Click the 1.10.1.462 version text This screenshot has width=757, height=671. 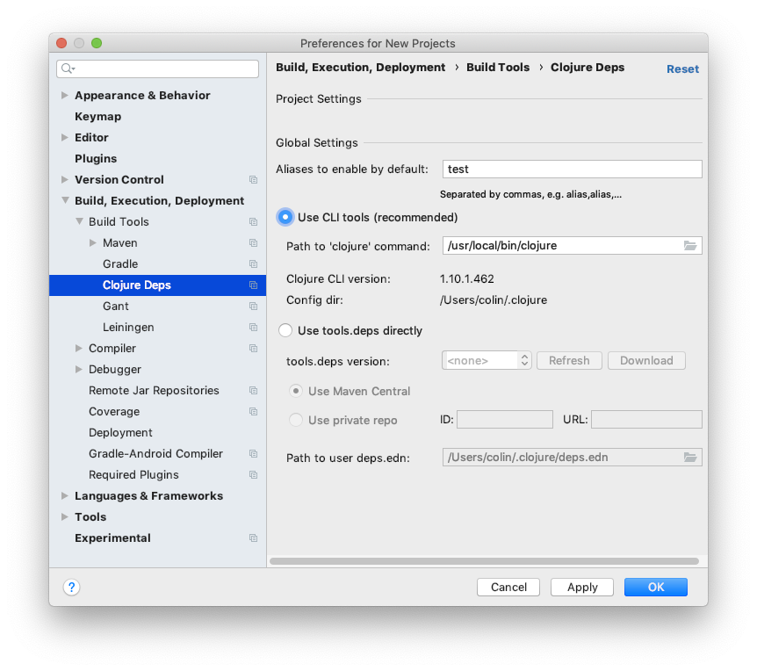tap(467, 279)
